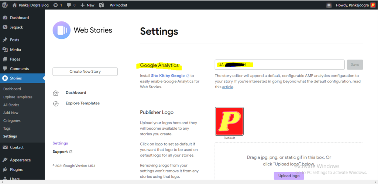Viewport: 378px width, 184px height.
Task: Open Settings in Stories submenu
Action: click(10, 136)
